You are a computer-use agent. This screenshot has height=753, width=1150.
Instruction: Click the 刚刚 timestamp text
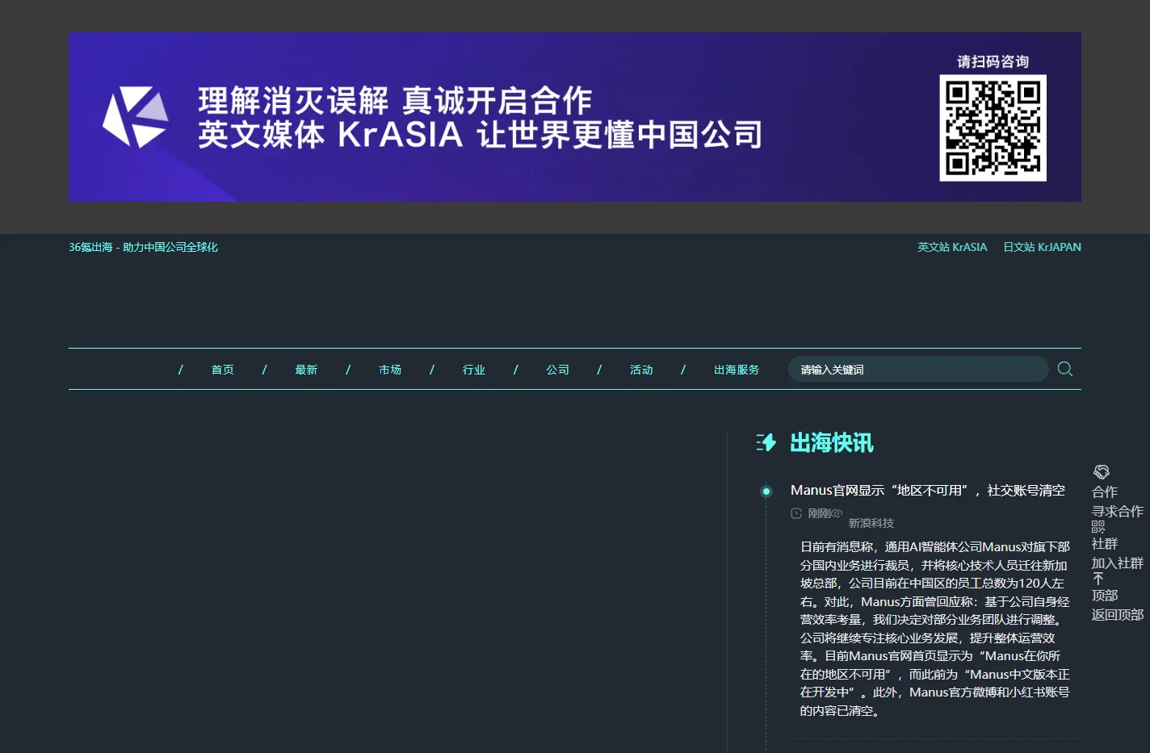tap(820, 513)
